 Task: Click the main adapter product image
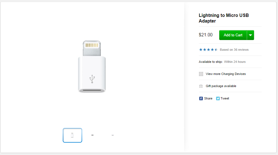[92, 67]
